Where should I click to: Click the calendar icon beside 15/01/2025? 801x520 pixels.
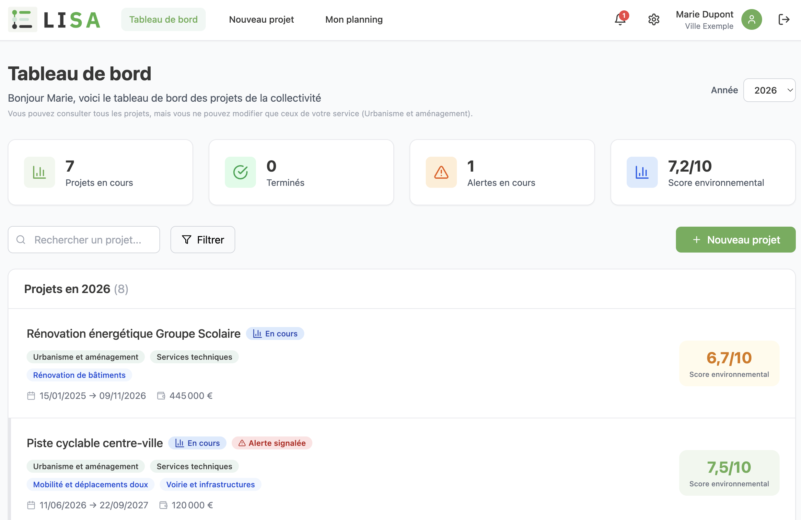pyautogui.click(x=31, y=396)
